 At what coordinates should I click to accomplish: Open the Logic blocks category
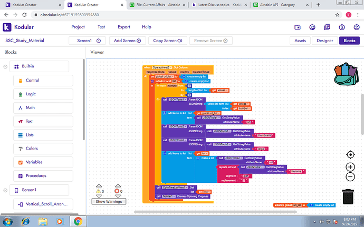pyautogui.click(x=43, y=94)
